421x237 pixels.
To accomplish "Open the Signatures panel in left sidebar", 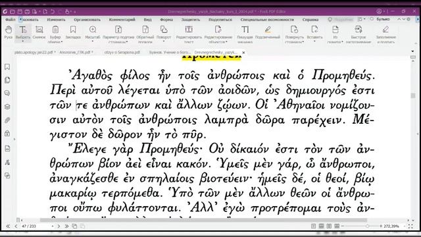I will (7, 162).
